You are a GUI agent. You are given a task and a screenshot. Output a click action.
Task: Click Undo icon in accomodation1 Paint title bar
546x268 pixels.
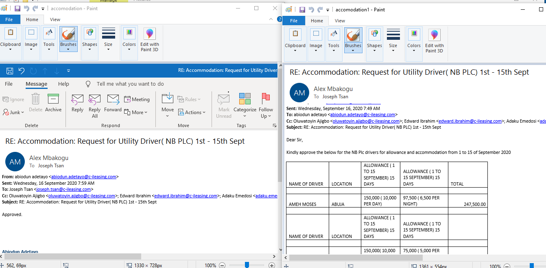(311, 10)
